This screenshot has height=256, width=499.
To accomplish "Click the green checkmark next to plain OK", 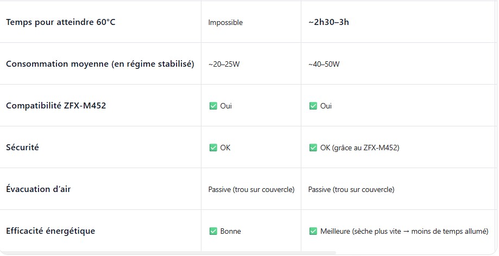I will [213, 148].
